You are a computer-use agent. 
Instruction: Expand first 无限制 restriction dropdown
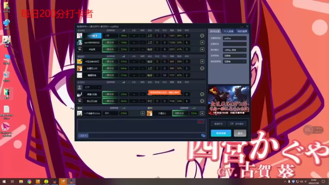234,56
